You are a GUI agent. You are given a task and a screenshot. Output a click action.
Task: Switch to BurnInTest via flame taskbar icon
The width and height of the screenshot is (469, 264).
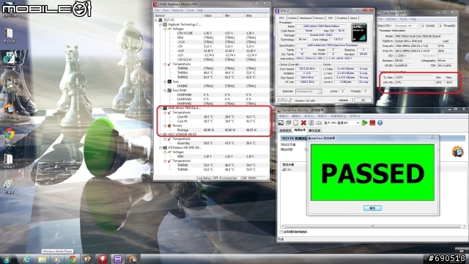pos(133,259)
